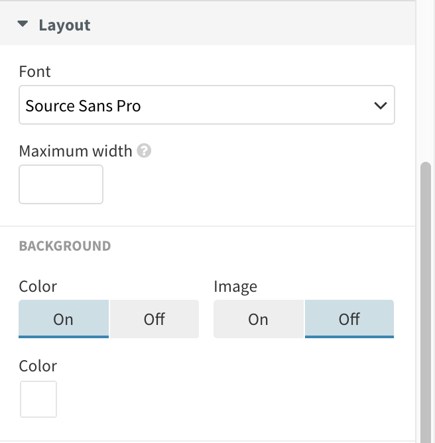Click the Source Sans Pro text
Image resolution: width=435 pixels, height=443 pixels.
(x=83, y=105)
